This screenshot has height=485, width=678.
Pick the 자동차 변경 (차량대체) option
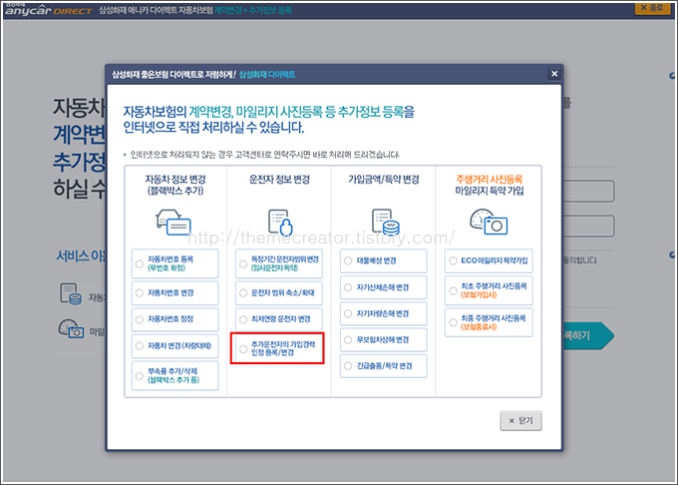175,345
